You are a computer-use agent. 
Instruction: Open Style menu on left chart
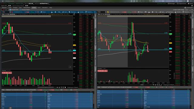(x=65, y=12)
